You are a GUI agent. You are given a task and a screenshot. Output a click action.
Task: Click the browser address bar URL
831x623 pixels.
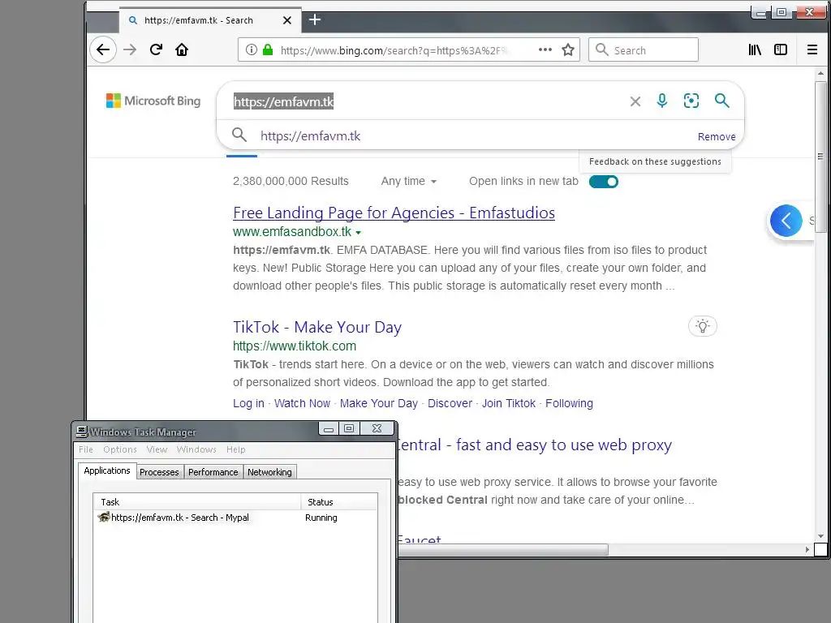coord(394,50)
